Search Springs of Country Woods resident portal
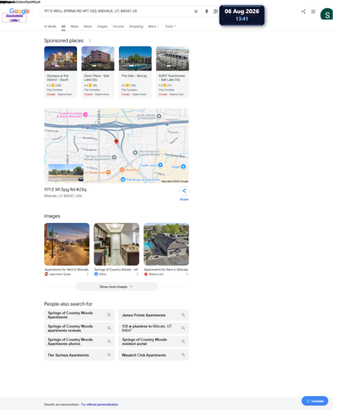 click(153, 341)
